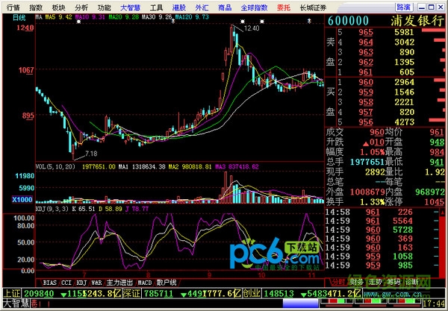Toggle the 日线 period label
This screenshot has width=448, height=311.
coord(19,18)
